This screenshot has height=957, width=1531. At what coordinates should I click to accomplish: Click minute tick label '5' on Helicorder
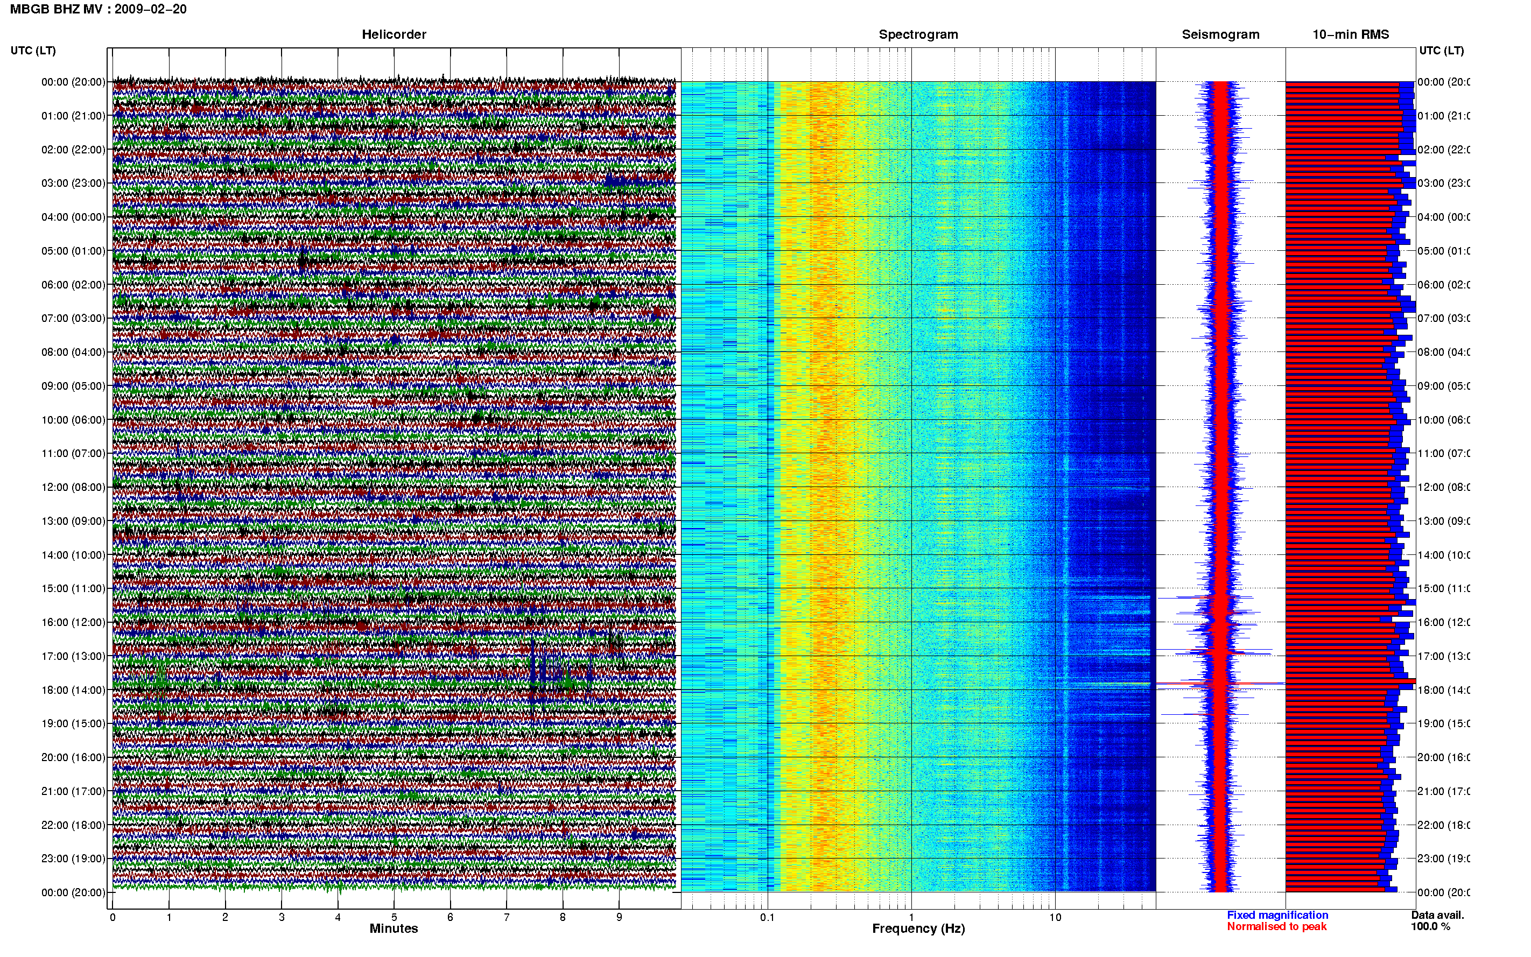394,917
